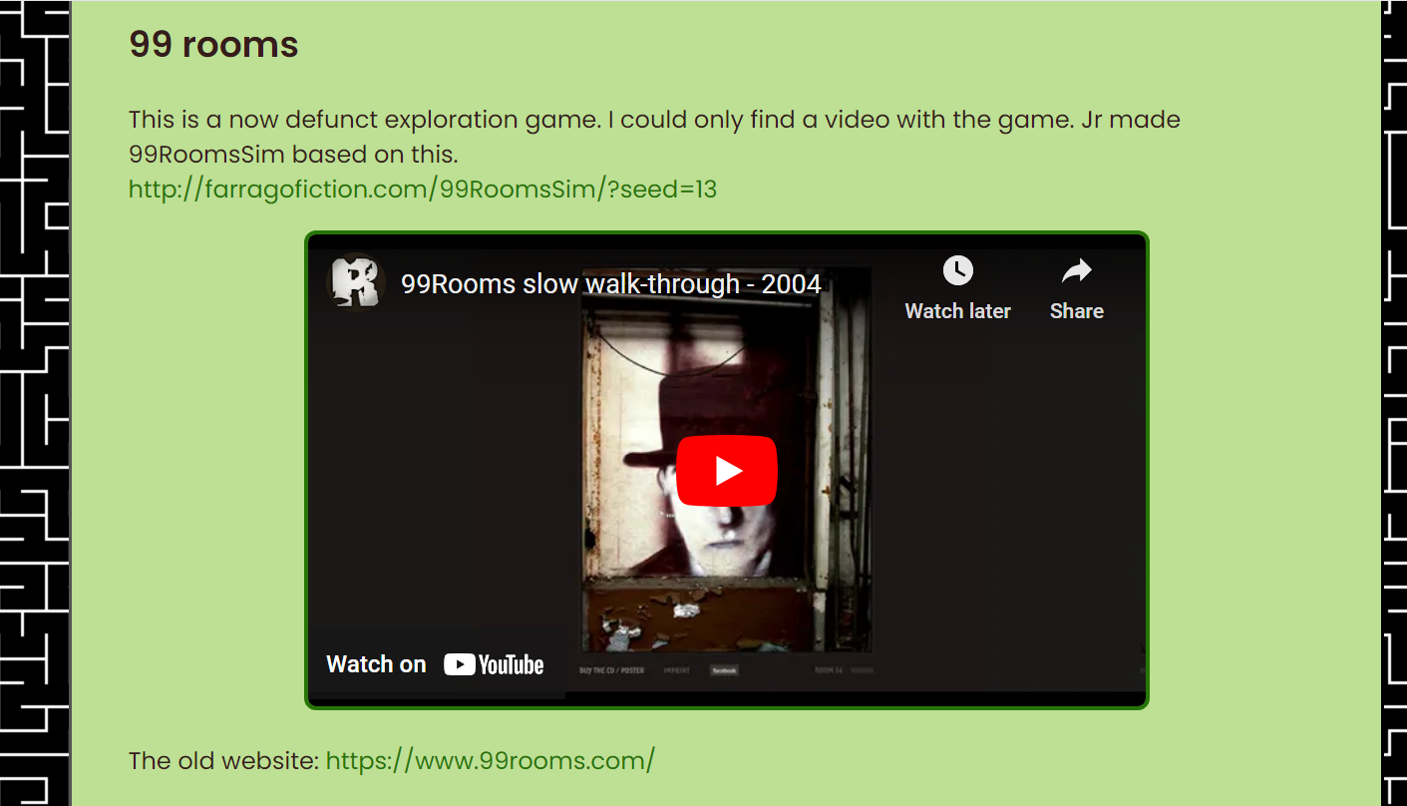Open the farragofiction 99RoomsSim link
1407x806 pixels.
point(423,189)
